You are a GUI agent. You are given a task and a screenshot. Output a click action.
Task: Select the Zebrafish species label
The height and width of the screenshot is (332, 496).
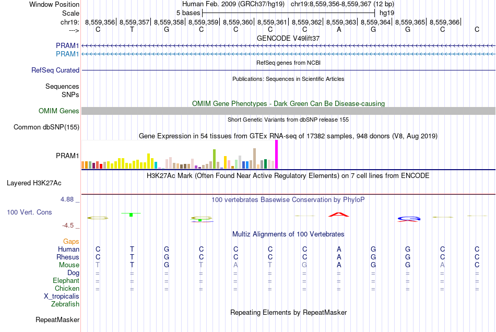click(x=65, y=304)
